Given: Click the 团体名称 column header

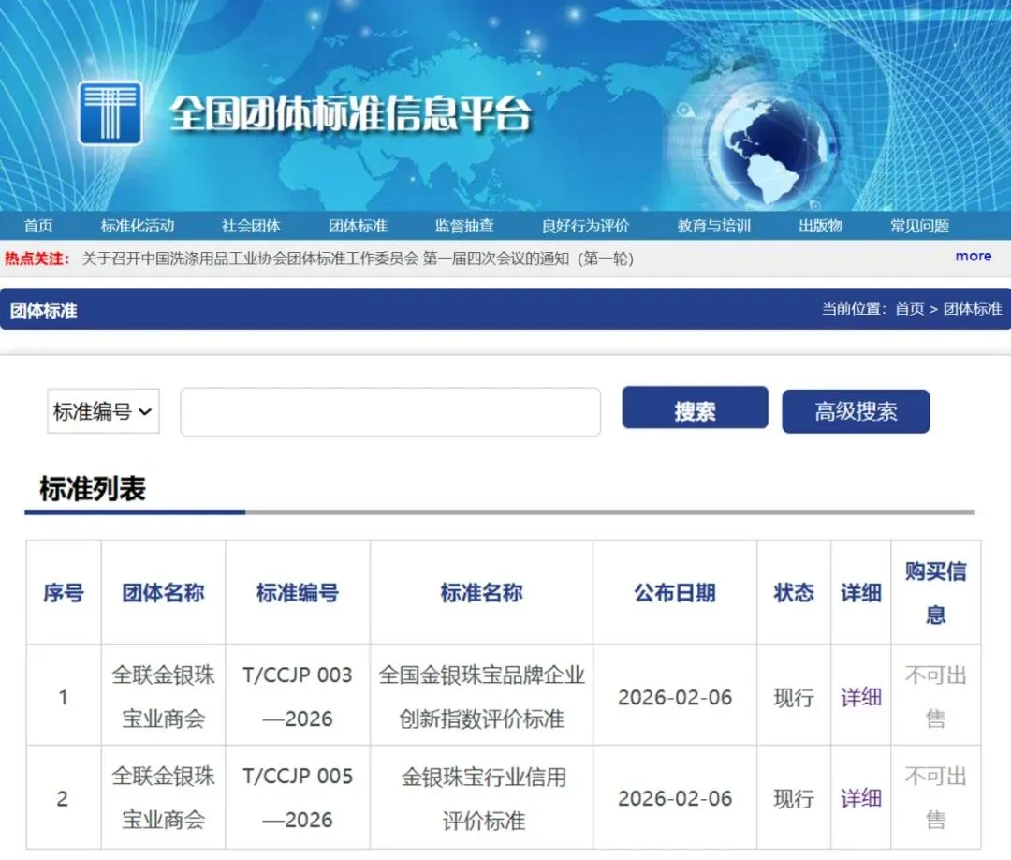Looking at the screenshot, I should pos(163,592).
